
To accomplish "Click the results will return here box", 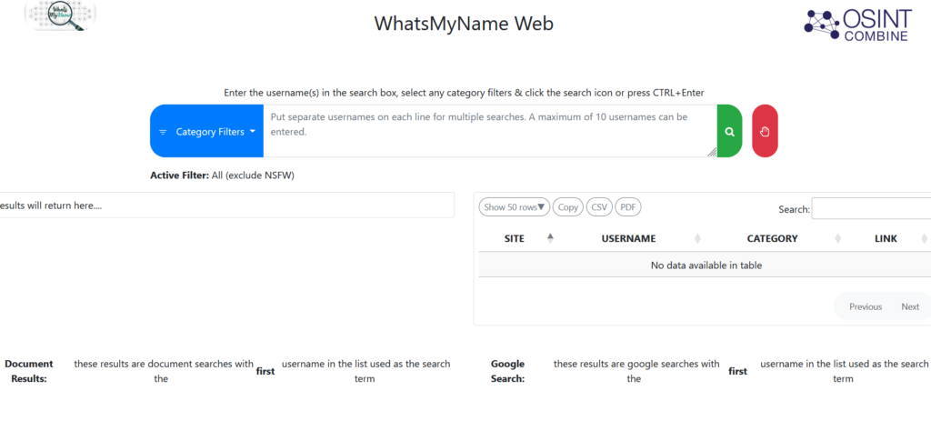I will pos(226,205).
